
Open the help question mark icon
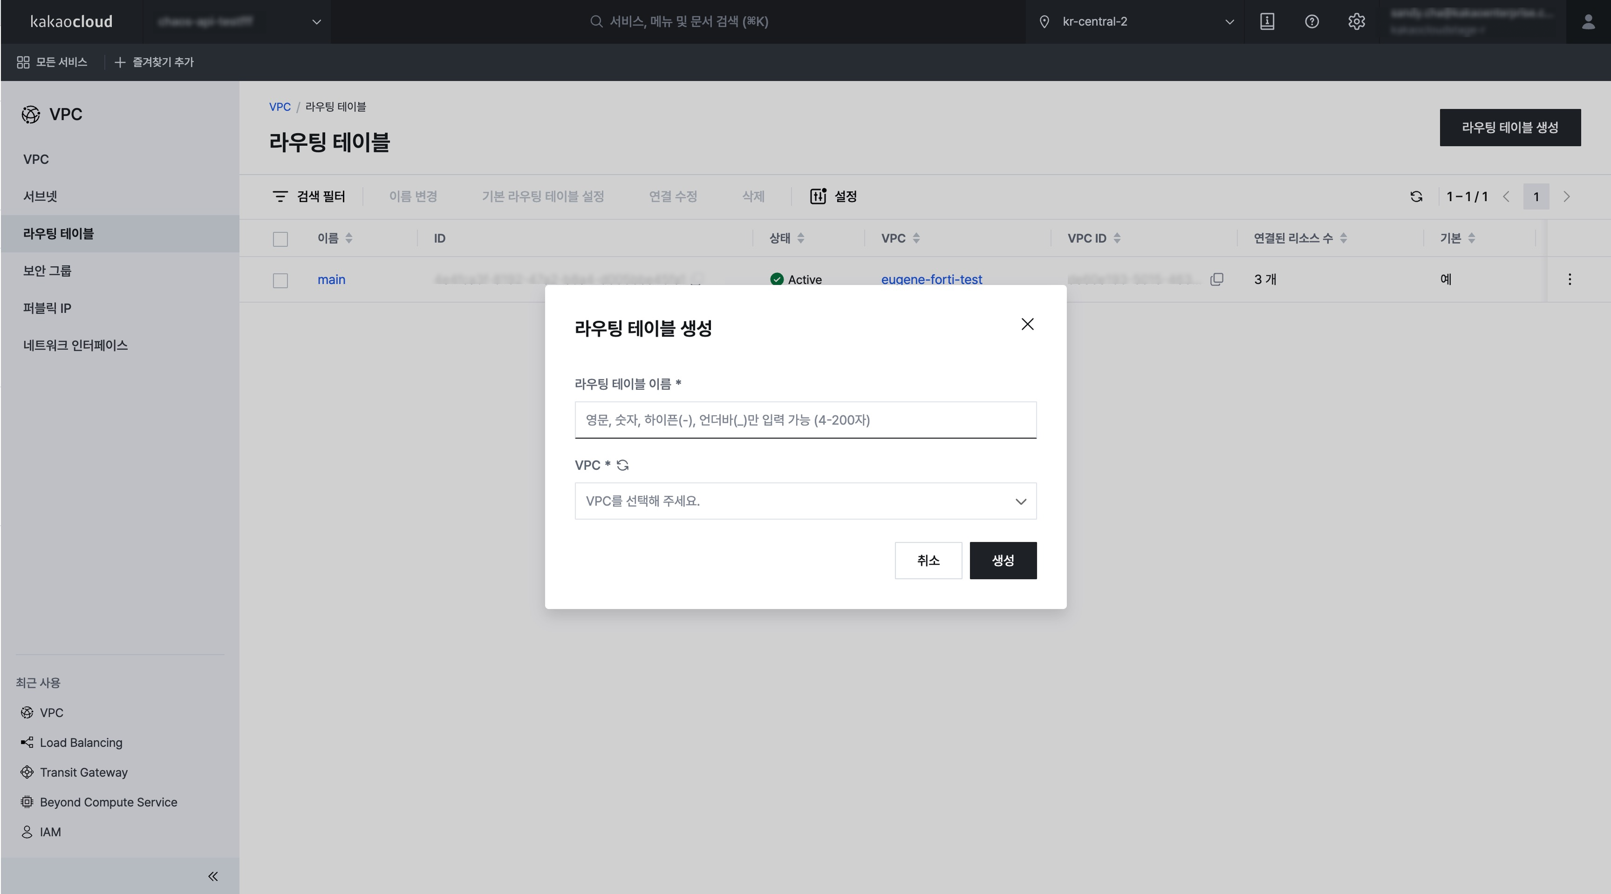tap(1311, 22)
